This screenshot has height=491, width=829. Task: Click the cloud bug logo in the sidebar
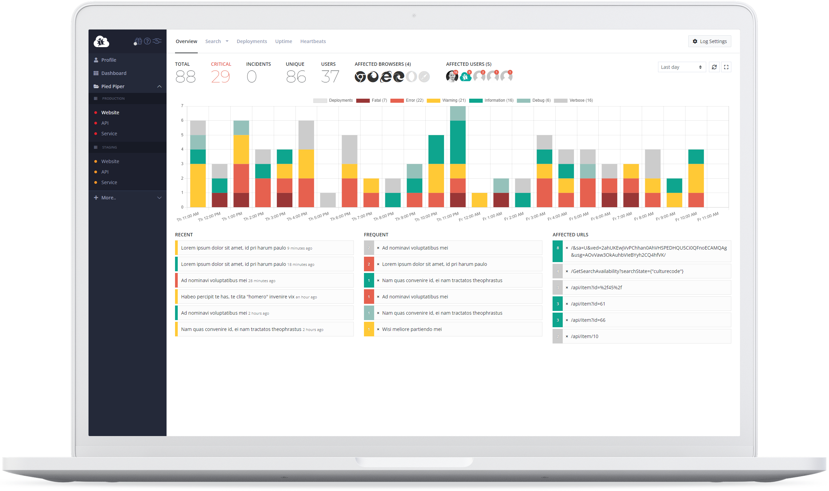(101, 41)
